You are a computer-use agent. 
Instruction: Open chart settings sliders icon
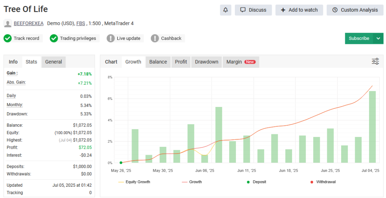tap(375, 62)
